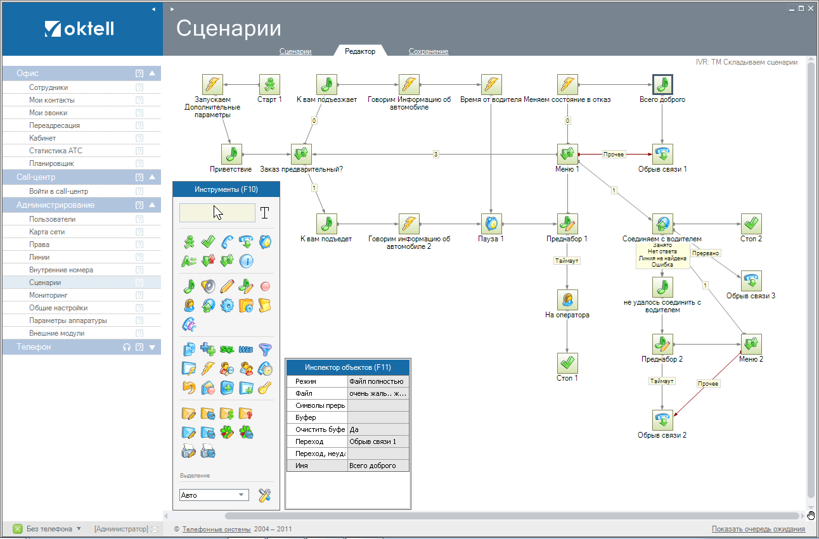Choose the blue info component icon
This screenshot has width=819, height=539.
pos(246,260)
